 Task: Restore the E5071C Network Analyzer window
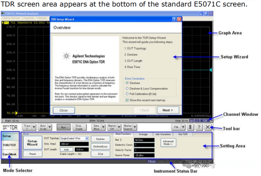(x=206, y=14)
